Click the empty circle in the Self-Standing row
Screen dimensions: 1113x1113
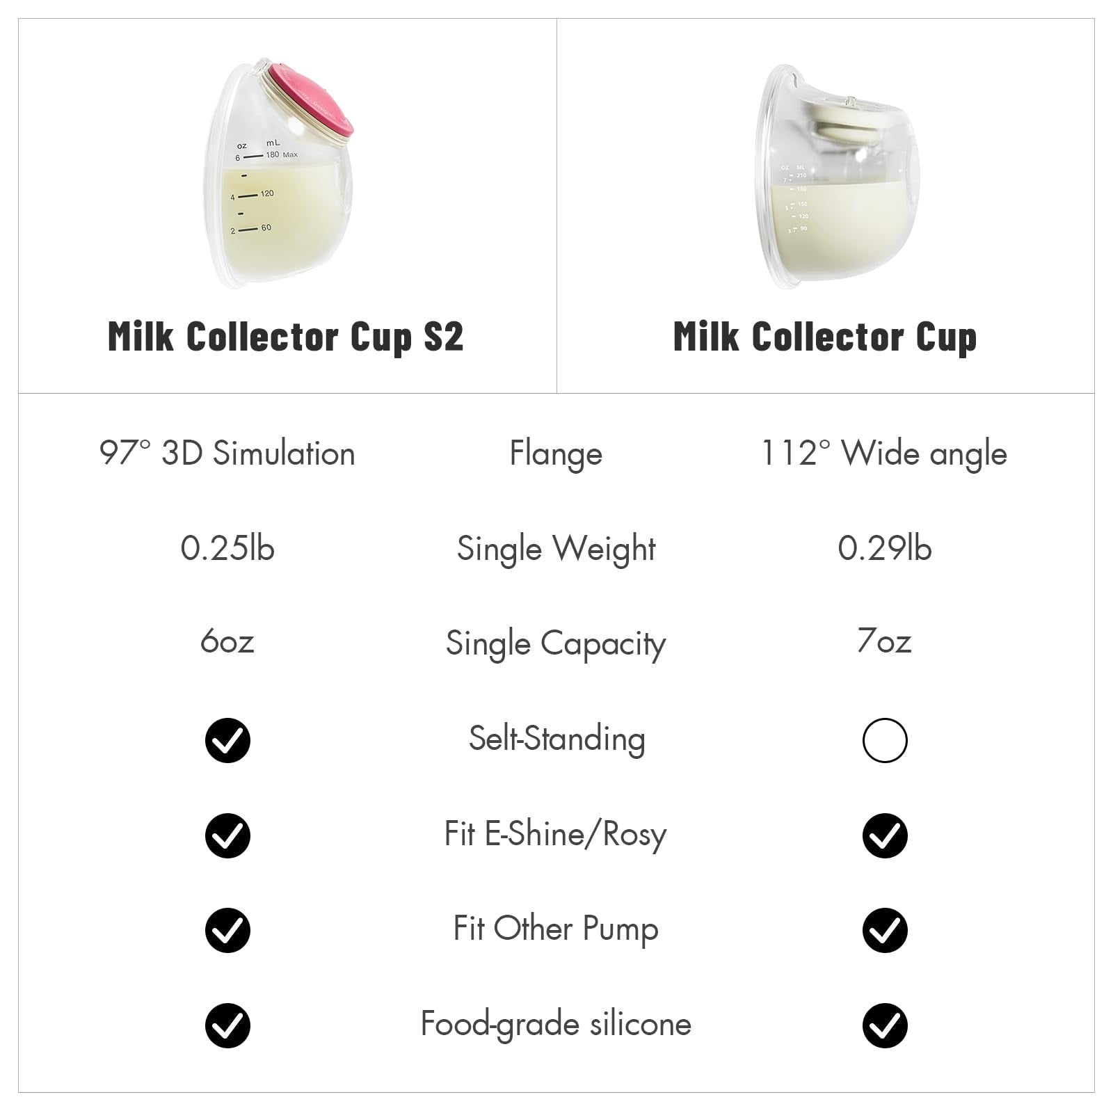pyautogui.click(x=884, y=740)
